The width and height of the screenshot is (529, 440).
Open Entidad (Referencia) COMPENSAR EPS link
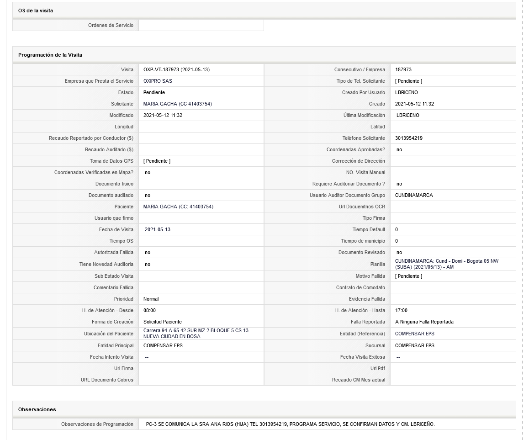click(x=415, y=334)
